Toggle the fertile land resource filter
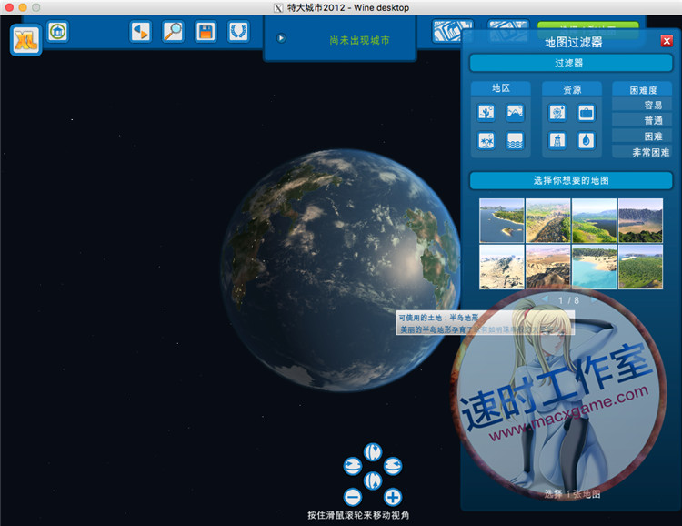 [557, 112]
